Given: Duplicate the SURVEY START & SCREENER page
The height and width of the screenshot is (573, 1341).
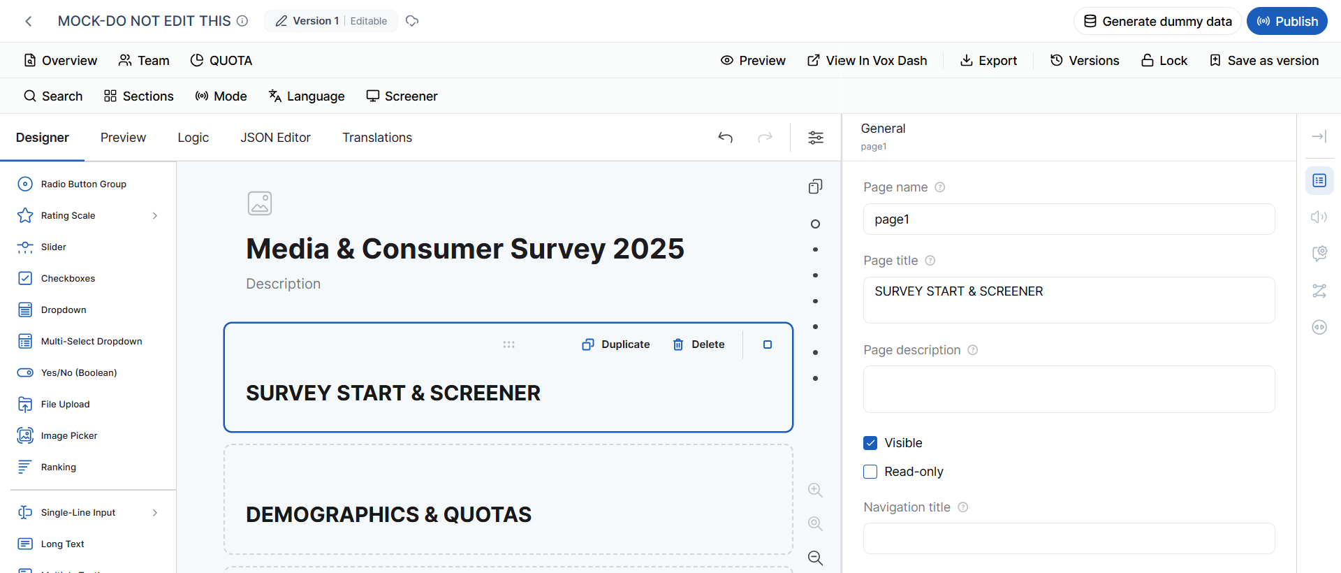Looking at the screenshot, I should (616, 344).
